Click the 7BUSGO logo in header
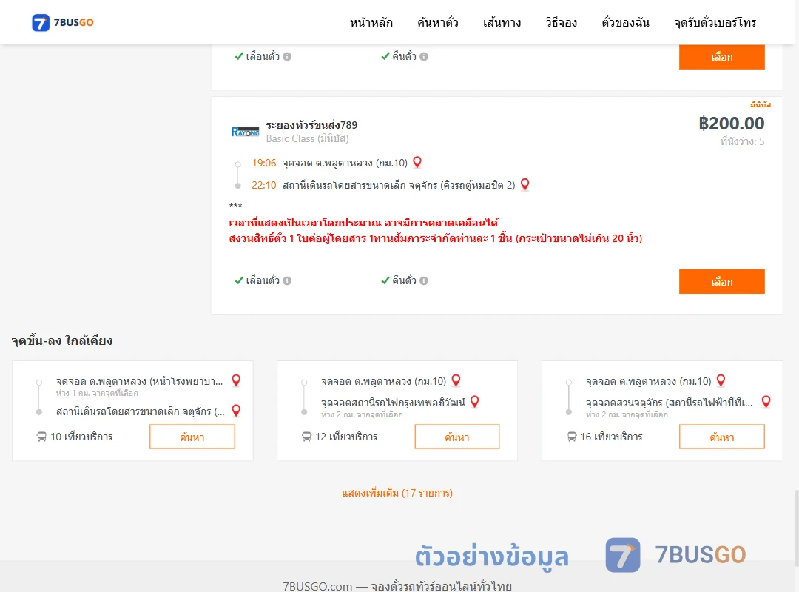 click(x=63, y=22)
